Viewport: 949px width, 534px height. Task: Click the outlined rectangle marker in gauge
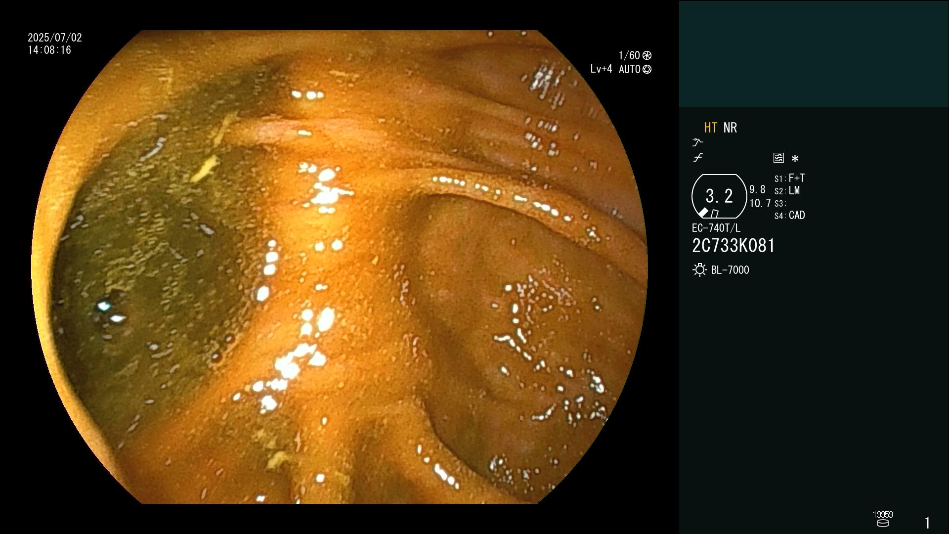click(x=714, y=214)
